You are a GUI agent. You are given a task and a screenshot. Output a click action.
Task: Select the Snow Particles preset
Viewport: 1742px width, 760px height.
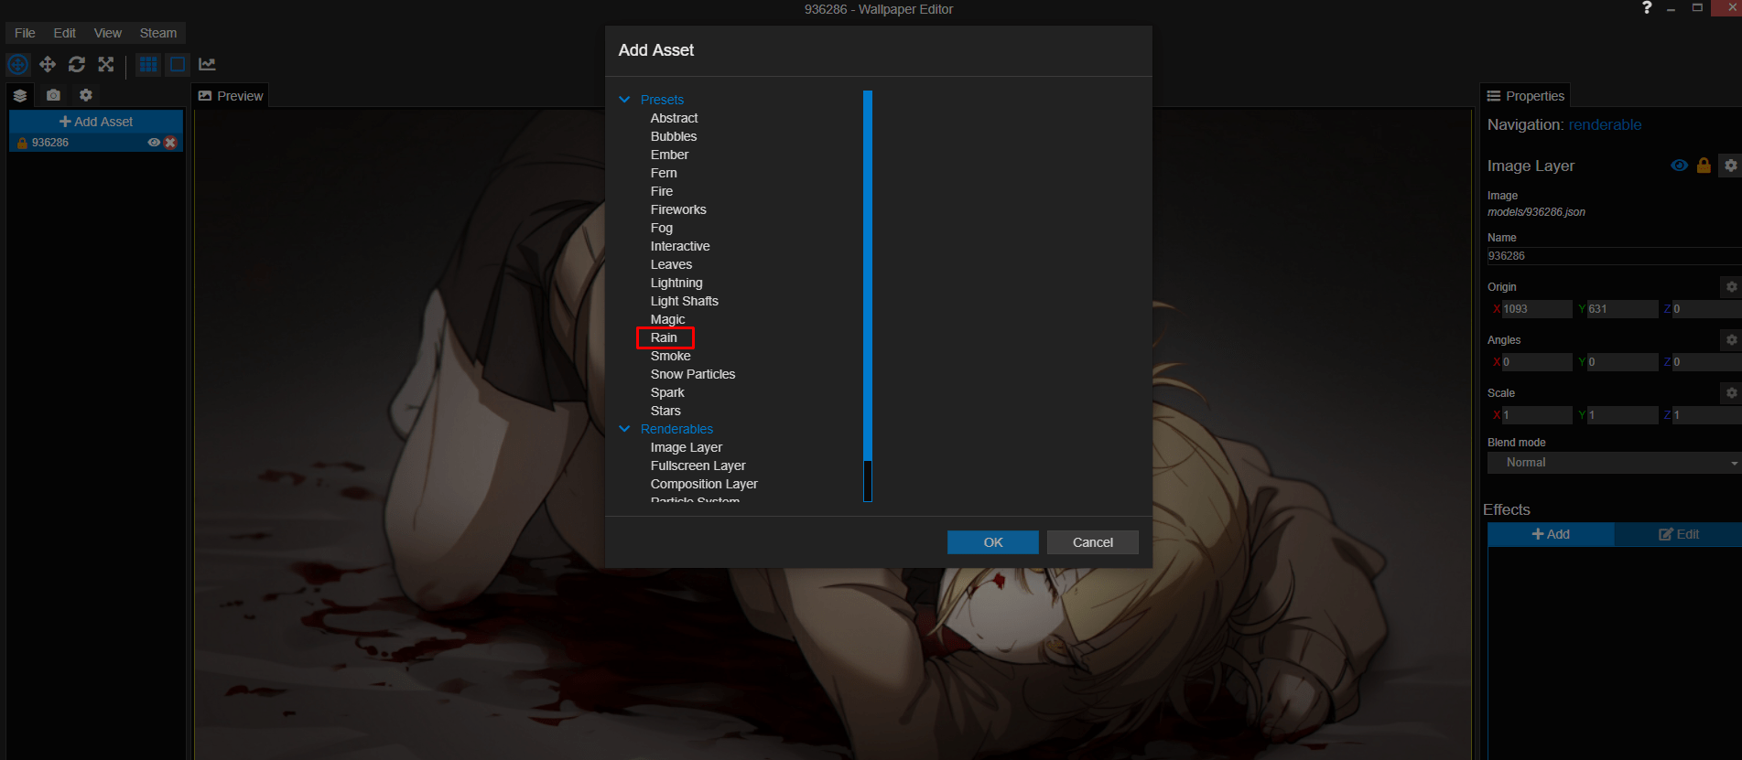coord(693,374)
